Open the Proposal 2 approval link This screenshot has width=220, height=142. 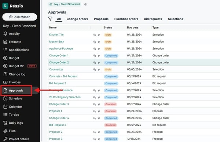click(56, 132)
